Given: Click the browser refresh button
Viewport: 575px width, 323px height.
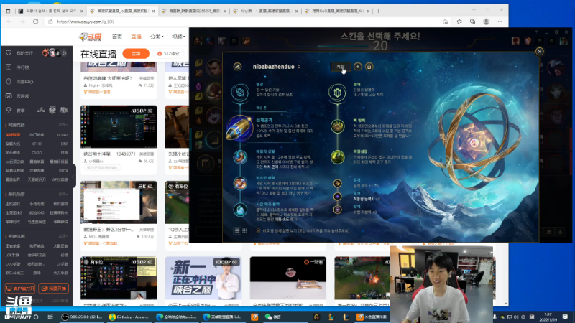Looking at the screenshot, I should click(x=35, y=22).
